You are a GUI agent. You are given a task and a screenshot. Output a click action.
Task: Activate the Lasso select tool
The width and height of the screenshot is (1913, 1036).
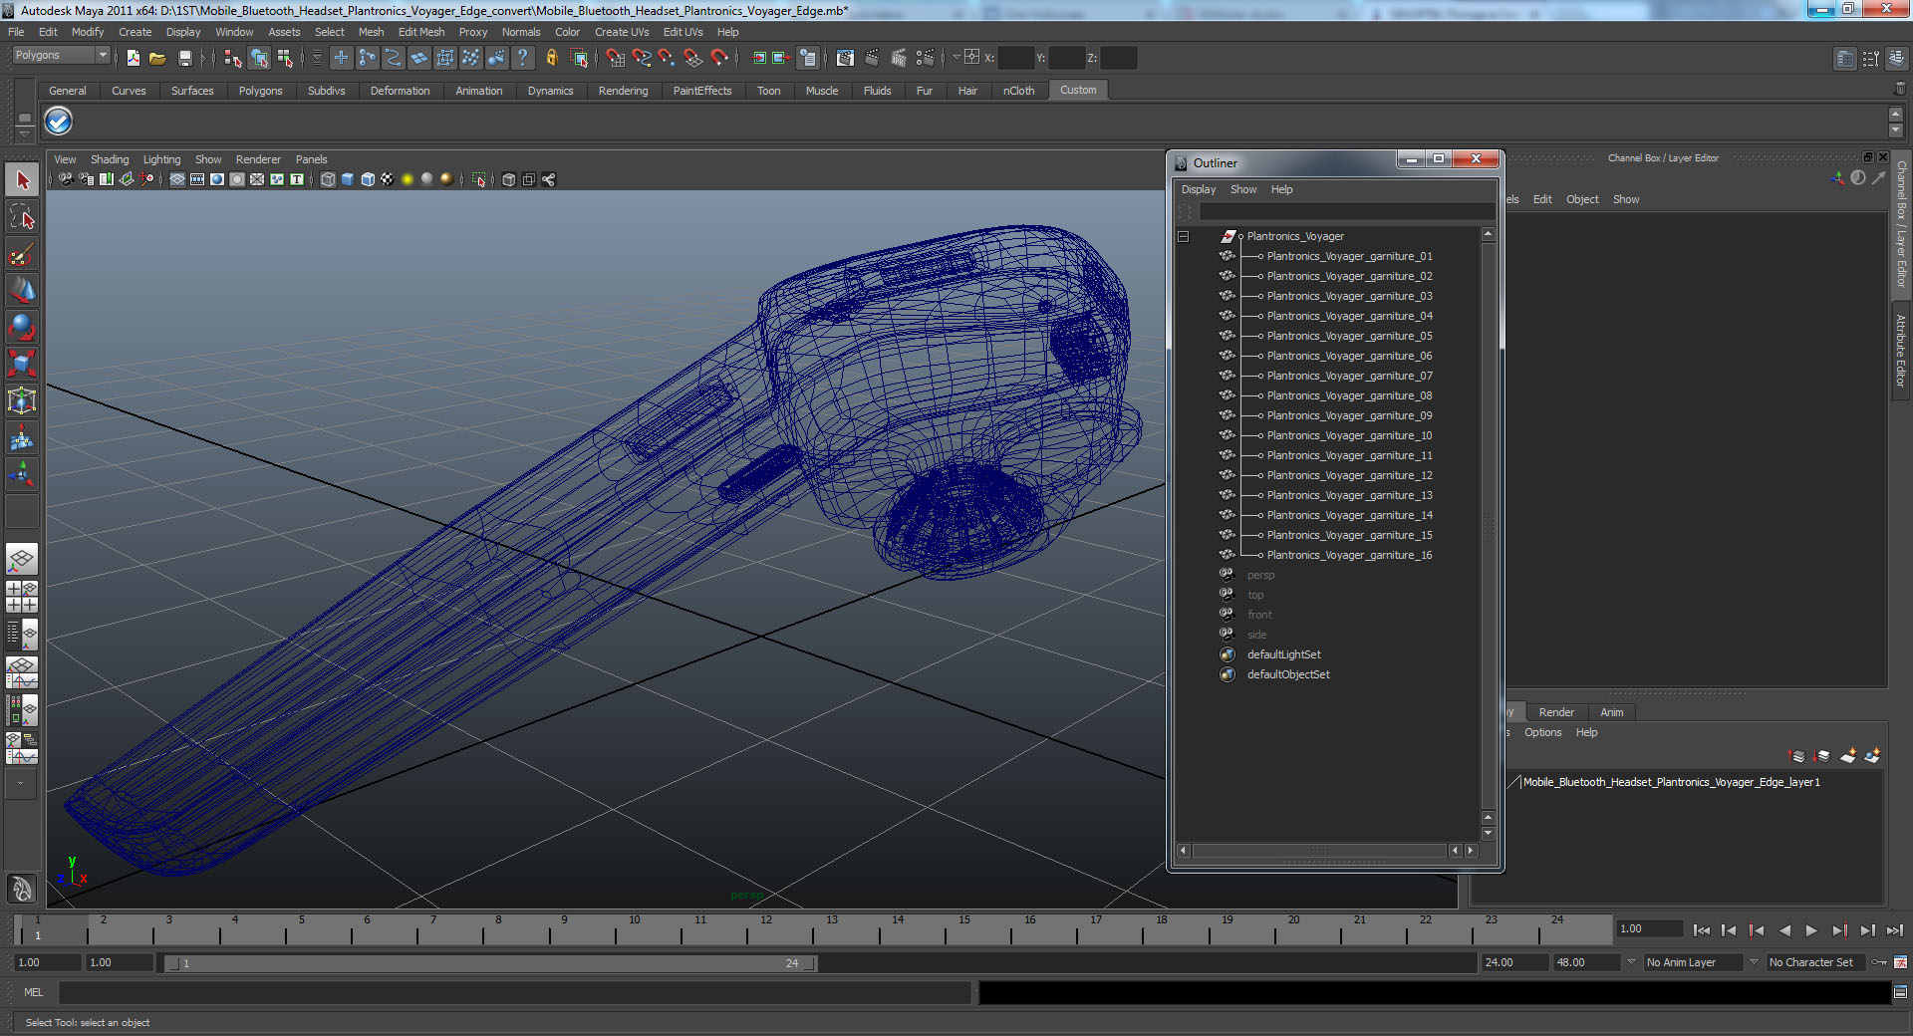tap(22, 217)
